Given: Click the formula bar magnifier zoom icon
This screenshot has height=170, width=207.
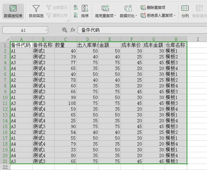Looking at the screenshot, I should point(65,30).
